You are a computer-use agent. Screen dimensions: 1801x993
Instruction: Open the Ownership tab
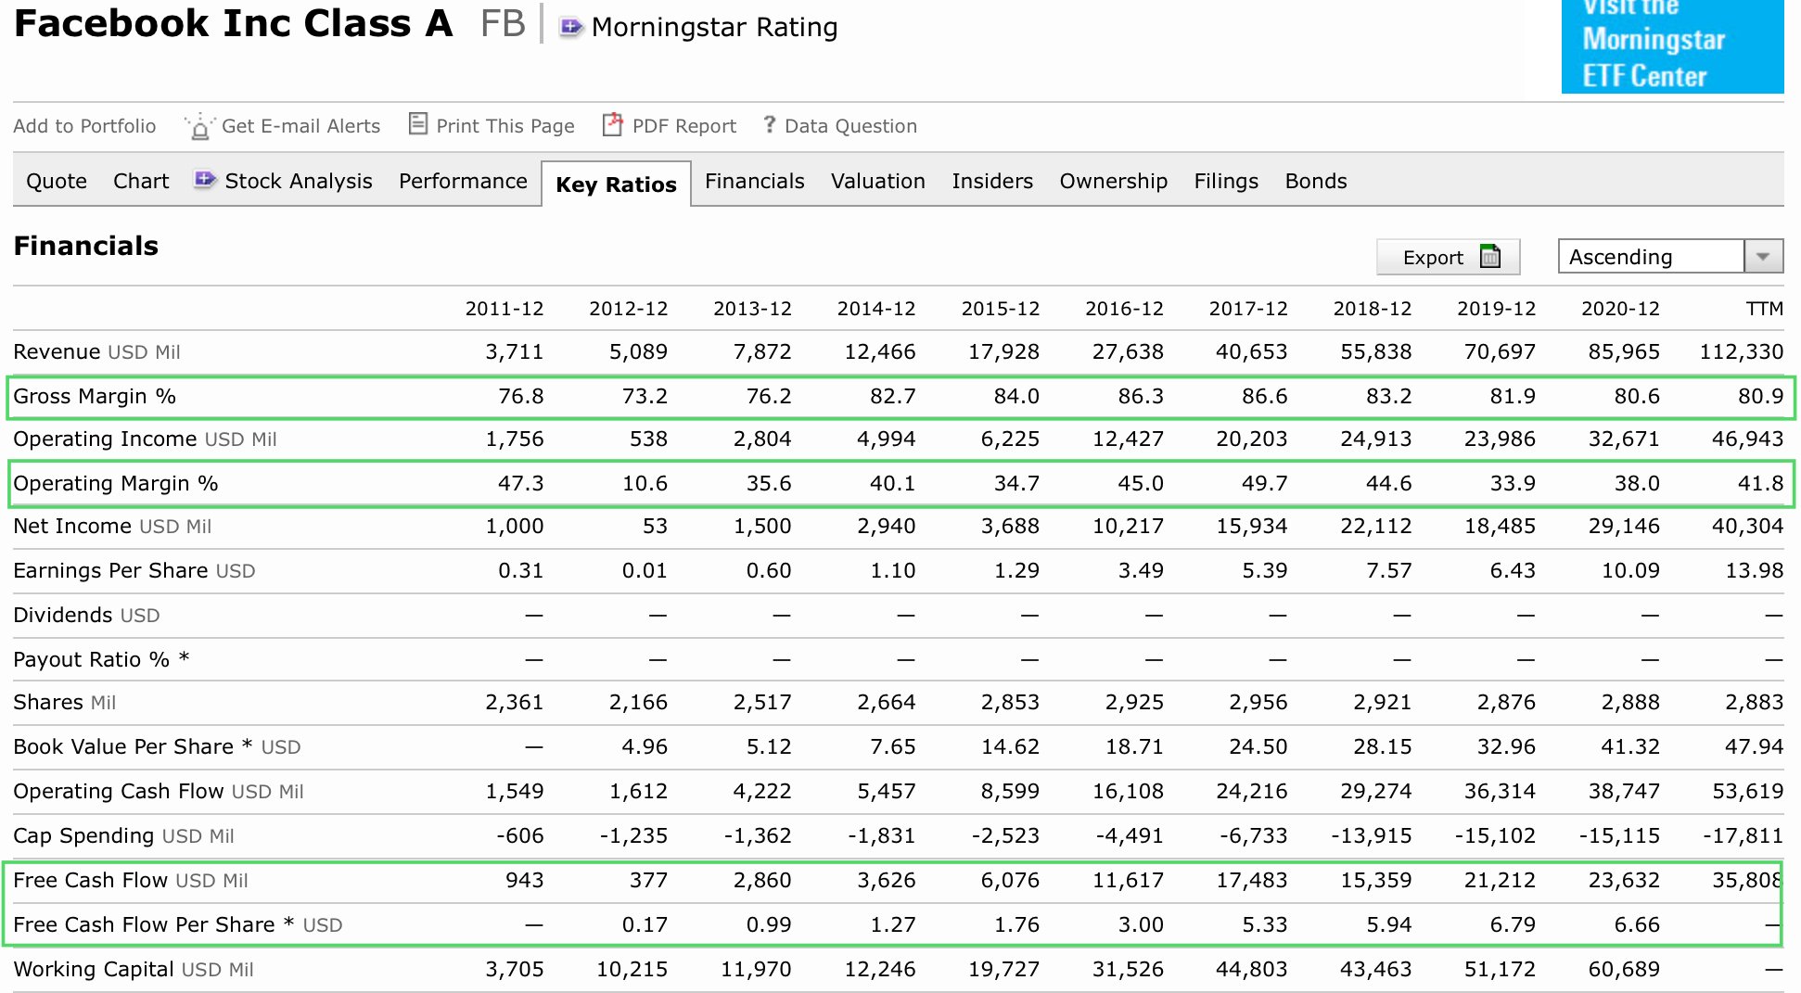1113,181
